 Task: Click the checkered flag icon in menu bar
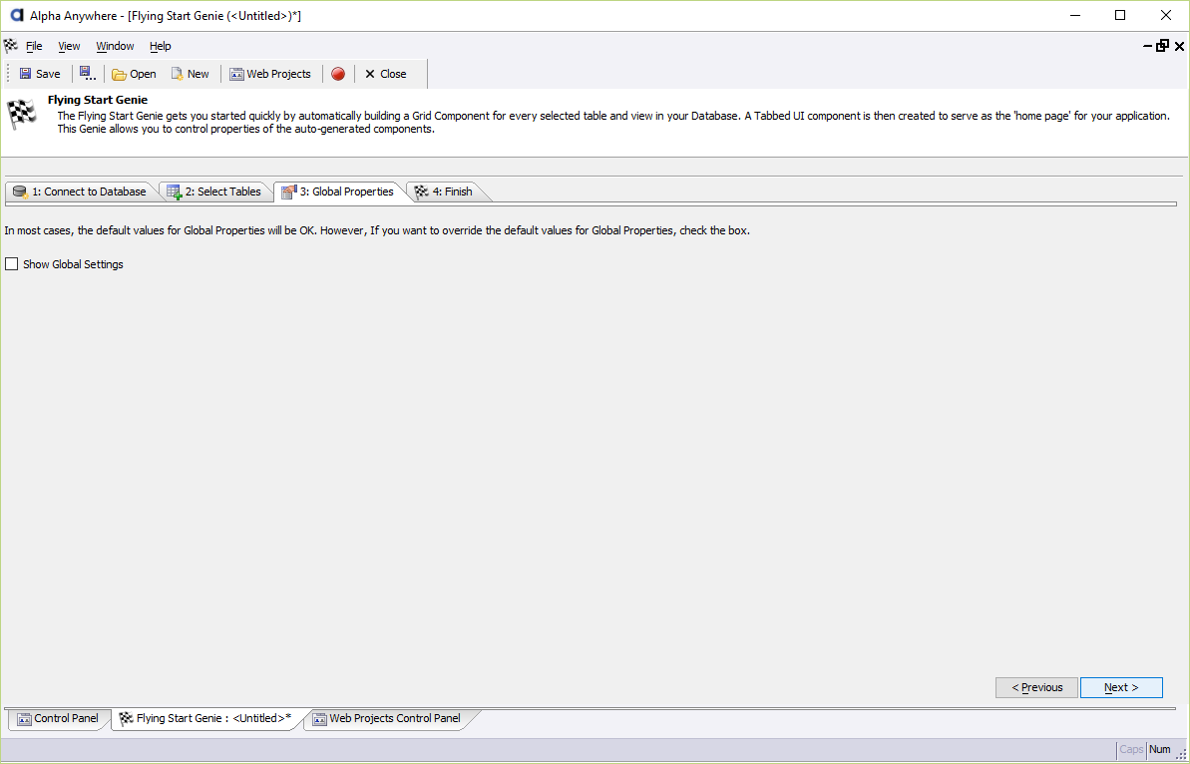coord(11,46)
